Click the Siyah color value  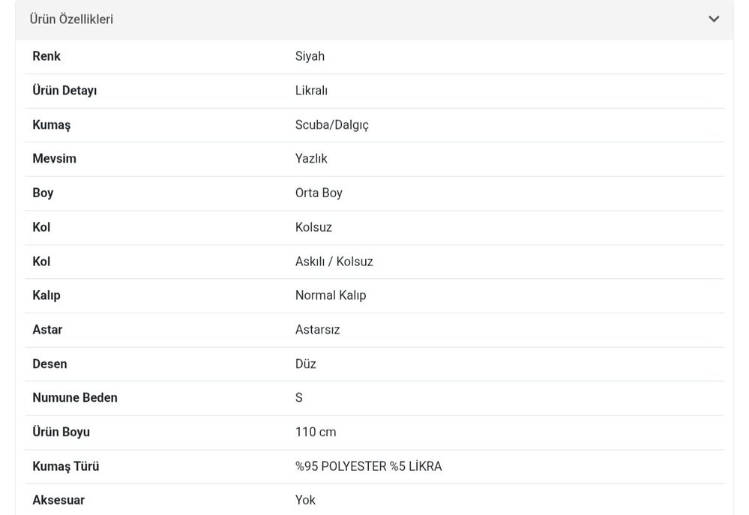click(310, 55)
